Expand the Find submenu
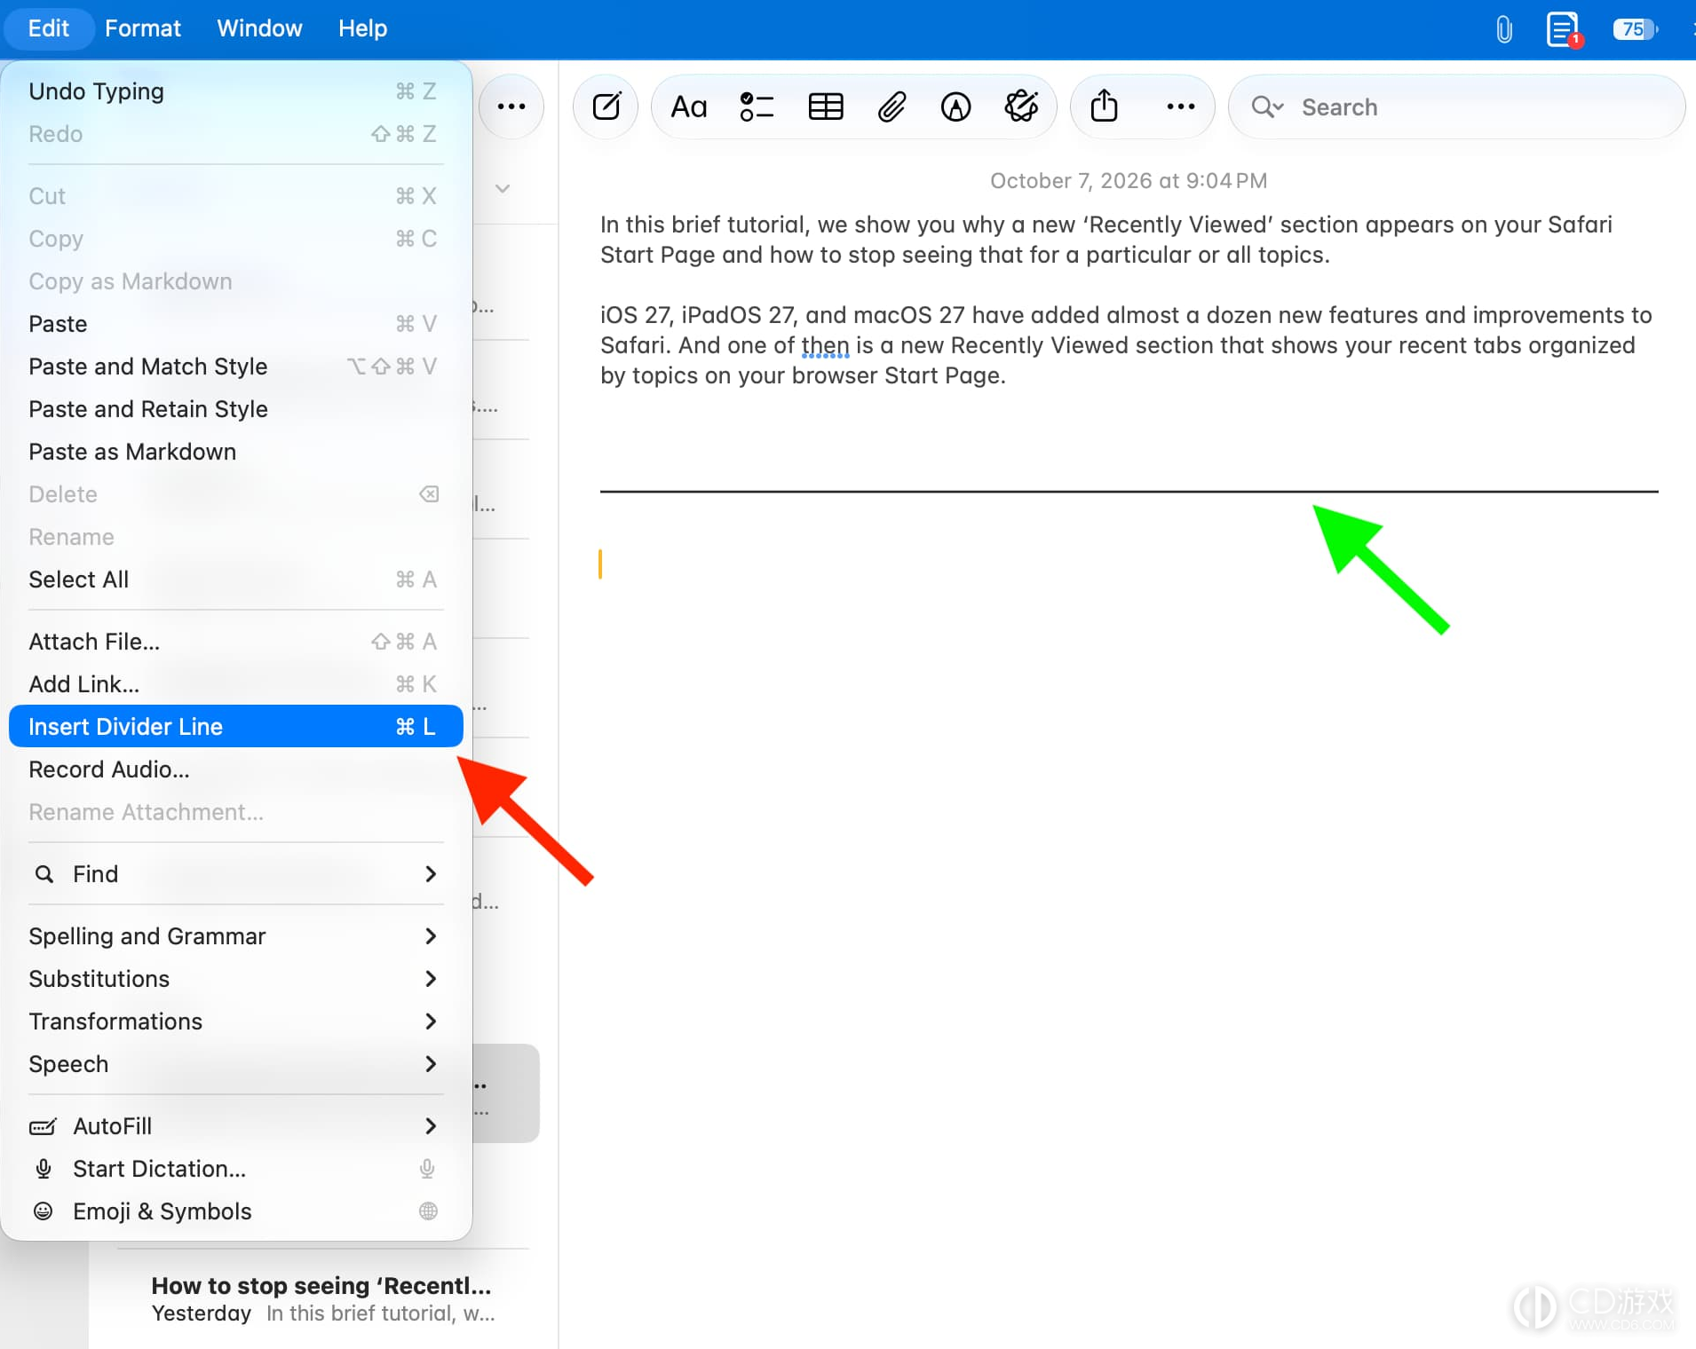The width and height of the screenshot is (1696, 1349). (x=235, y=874)
